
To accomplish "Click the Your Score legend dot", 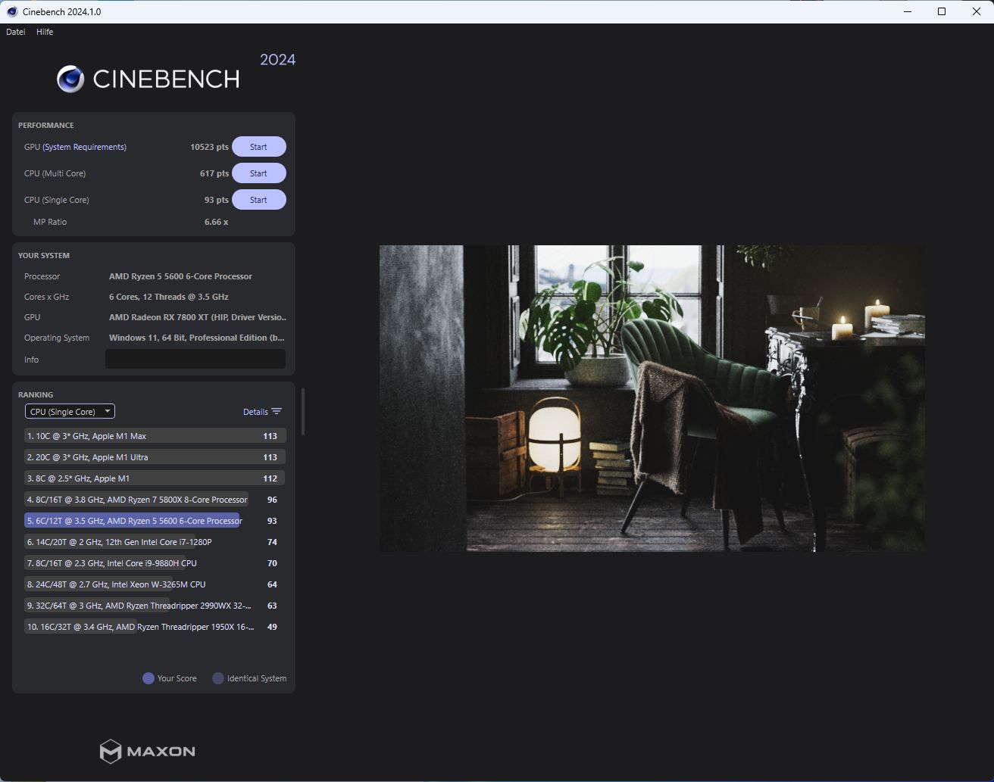I will (x=148, y=678).
